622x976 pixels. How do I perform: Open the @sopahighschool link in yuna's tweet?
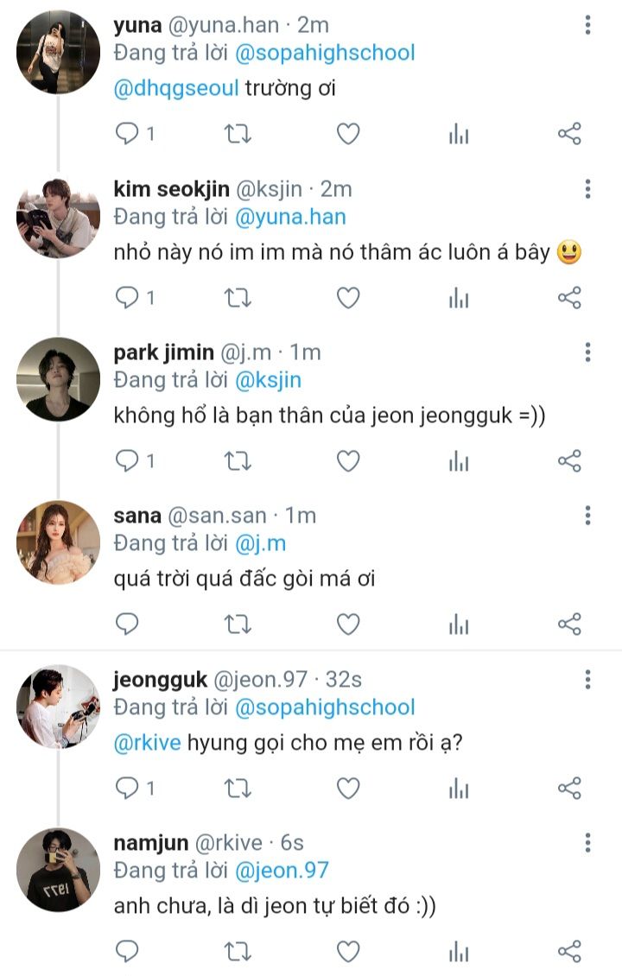(325, 53)
